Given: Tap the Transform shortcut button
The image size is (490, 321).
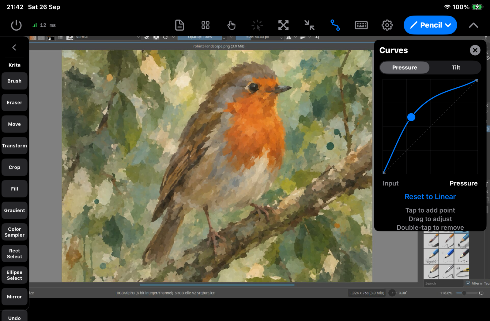Looking at the screenshot, I should coord(14,146).
